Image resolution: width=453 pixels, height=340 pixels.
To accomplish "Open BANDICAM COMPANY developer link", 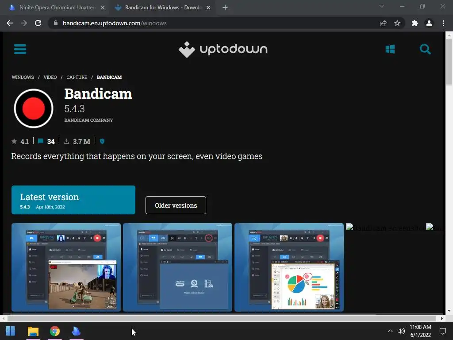I will click(x=88, y=120).
